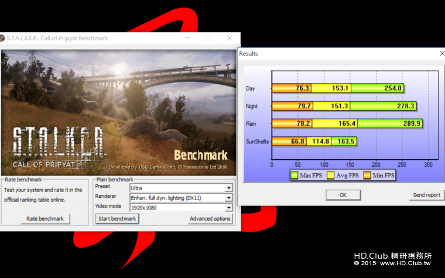Start the benchmark run

click(x=117, y=219)
